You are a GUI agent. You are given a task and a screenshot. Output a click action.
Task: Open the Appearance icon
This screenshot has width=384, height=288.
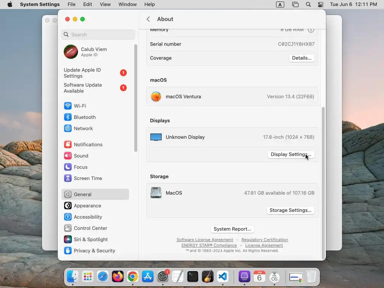point(68,206)
